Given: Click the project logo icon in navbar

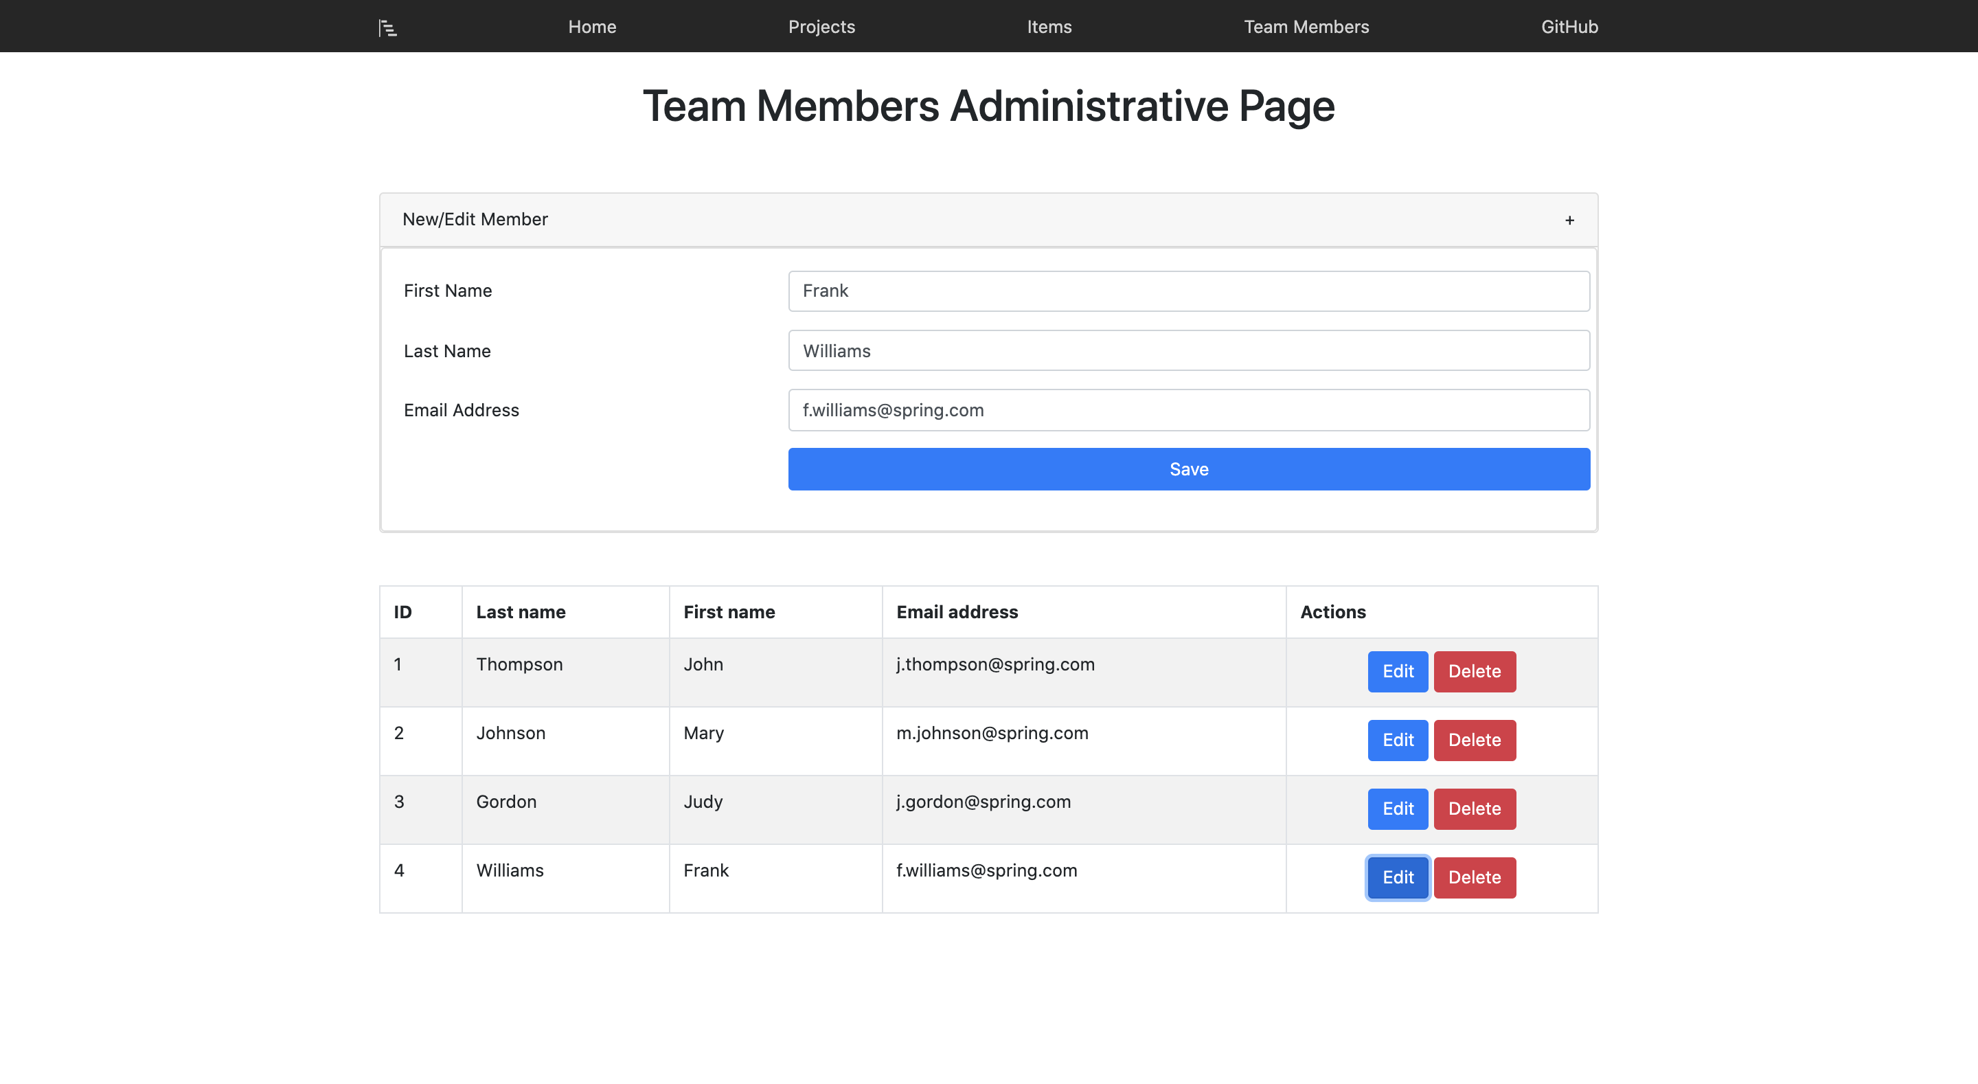Looking at the screenshot, I should click(x=388, y=28).
